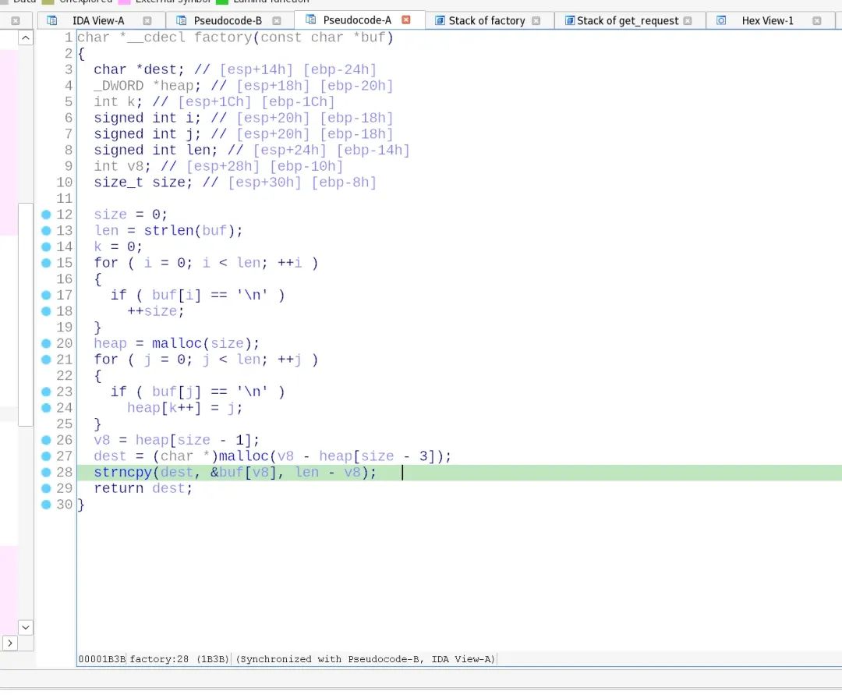Click 'return dest;' on line 29
Screen dimensions: 842x695
[x=143, y=488]
